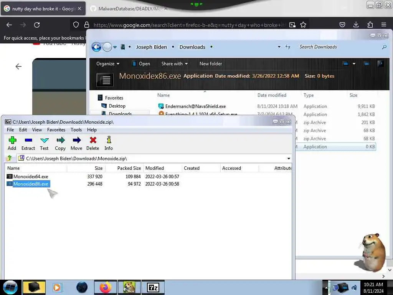Viewport: 393px width, 295px height.
Task: Select Monoxidex86.exe in the archive list
Action: coord(31,184)
